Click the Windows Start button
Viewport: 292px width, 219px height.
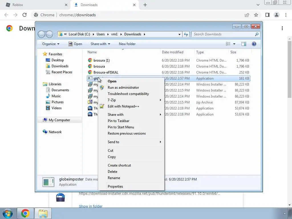7,213
